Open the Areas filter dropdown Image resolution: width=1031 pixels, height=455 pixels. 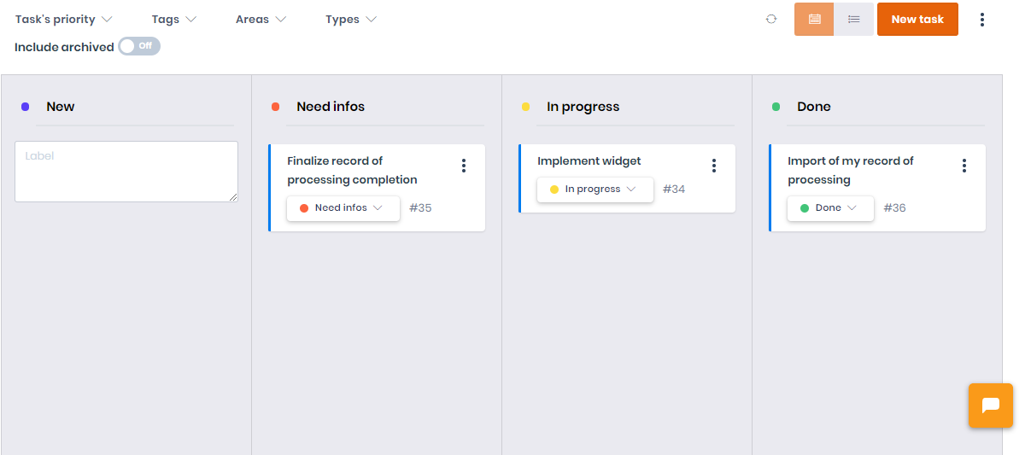point(261,19)
